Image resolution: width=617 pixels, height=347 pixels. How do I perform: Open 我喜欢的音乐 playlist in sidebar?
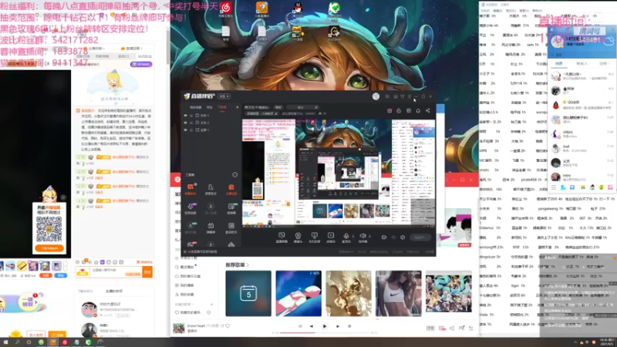pos(188,312)
